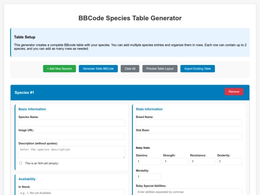Click the Availability section heading
The height and width of the screenshot is (195, 260).
pos(27,179)
